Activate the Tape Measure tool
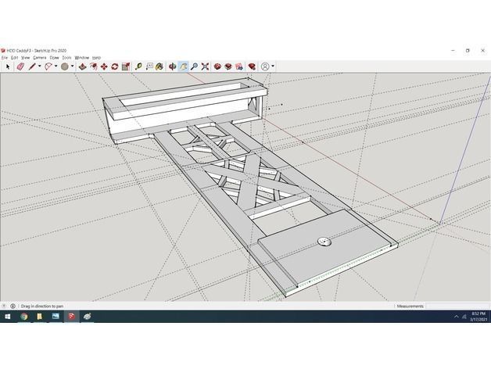Image resolution: width=491 pixels, height=369 pixels. [138, 66]
